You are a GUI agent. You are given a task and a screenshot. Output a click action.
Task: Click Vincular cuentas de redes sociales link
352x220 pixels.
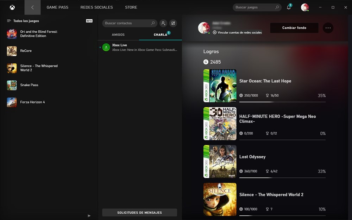[x=239, y=32]
